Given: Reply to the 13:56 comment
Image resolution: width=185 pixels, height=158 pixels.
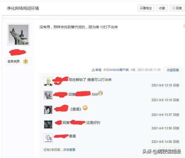Looking at the screenshot, I should point(176,128).
